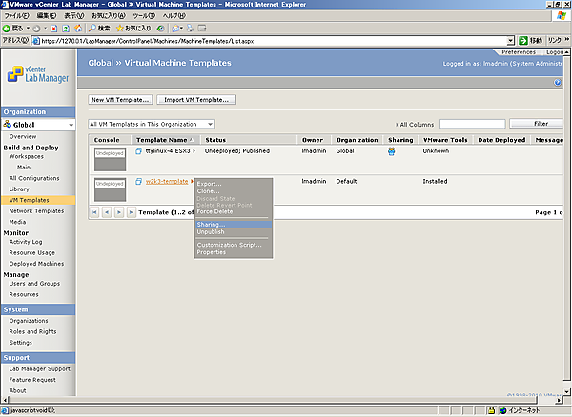Image resolution: width=572 pixels, height=417 pixels.
Task: Click the first page pagination arrow
Action: click(94, 211)
